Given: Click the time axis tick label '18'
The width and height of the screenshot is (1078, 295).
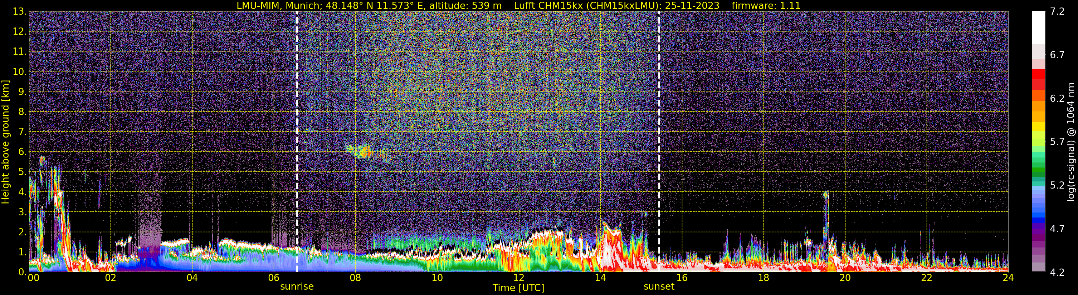Looking at the screenshot, I should (763, 278).
